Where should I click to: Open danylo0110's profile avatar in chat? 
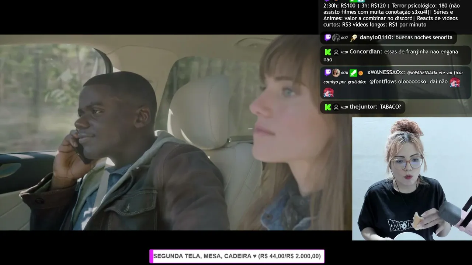[x=336, y=38]
